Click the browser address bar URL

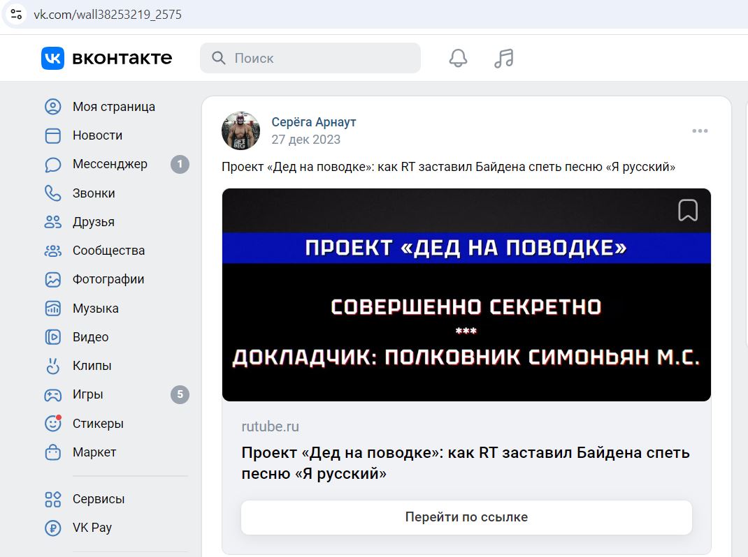[108, 14]
